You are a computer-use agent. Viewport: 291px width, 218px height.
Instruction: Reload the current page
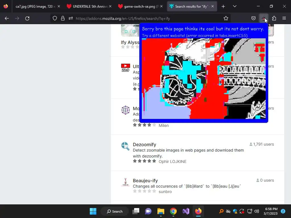[27, 18]
